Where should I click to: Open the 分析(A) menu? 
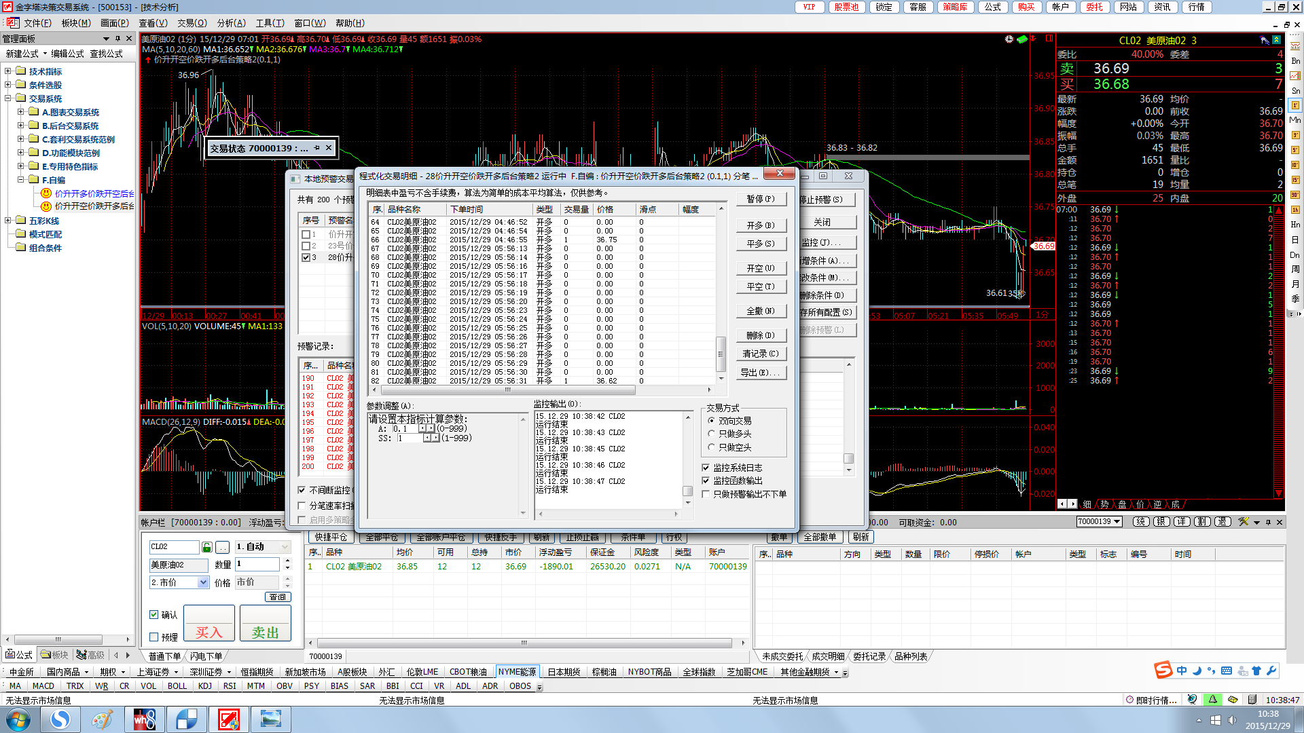(x=232, y=23)
